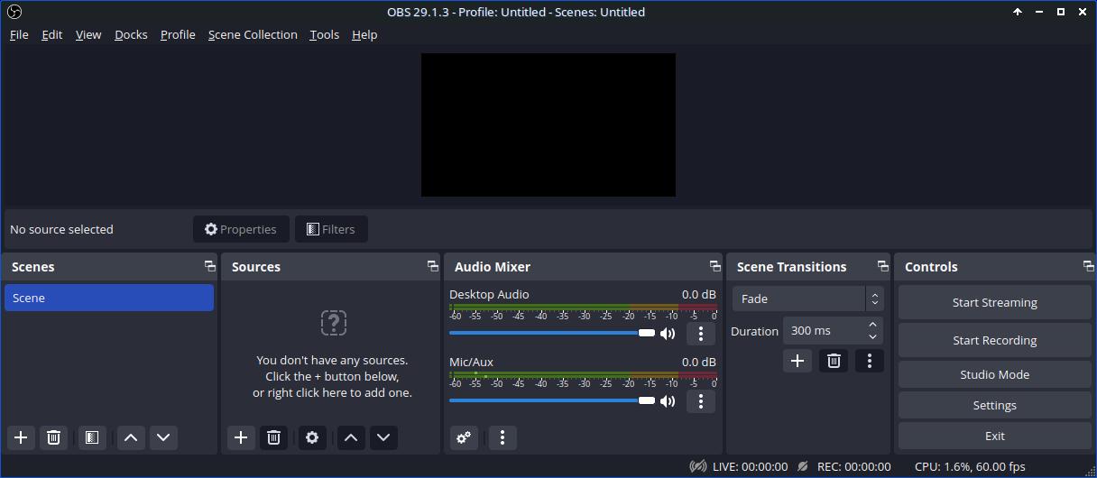Image resolution: width=1097 pixels, height=478 pixels.
Task: Remove selected scene with trash icon
Action: tap(53, 437)
